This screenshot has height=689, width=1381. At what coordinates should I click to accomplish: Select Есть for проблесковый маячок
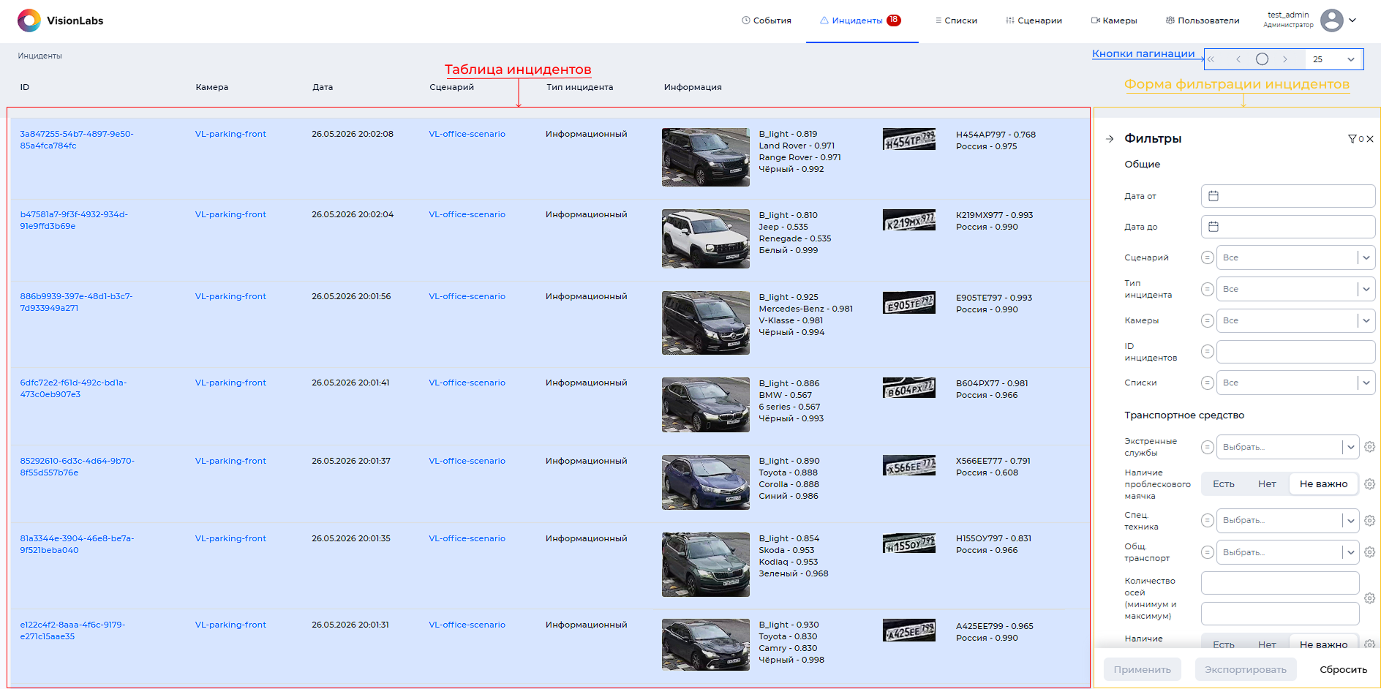pos(1223,484)
